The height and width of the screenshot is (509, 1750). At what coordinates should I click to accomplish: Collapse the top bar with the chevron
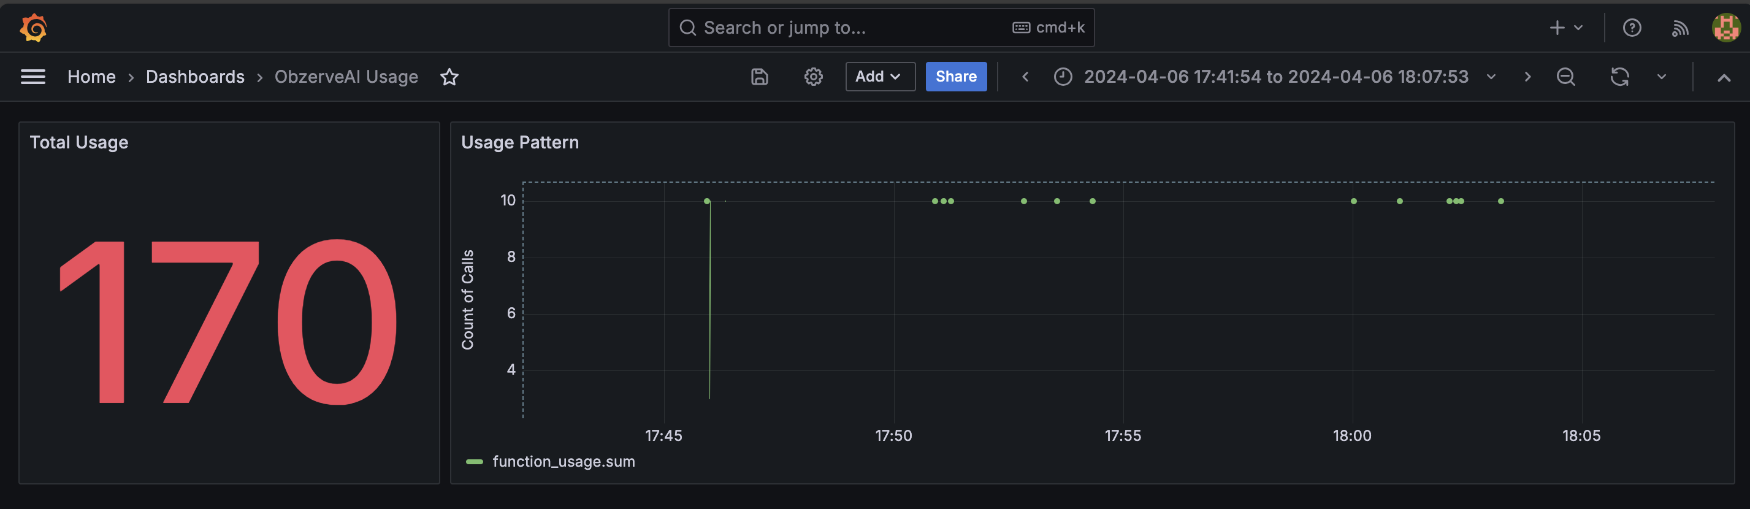tap(1723, 77)
